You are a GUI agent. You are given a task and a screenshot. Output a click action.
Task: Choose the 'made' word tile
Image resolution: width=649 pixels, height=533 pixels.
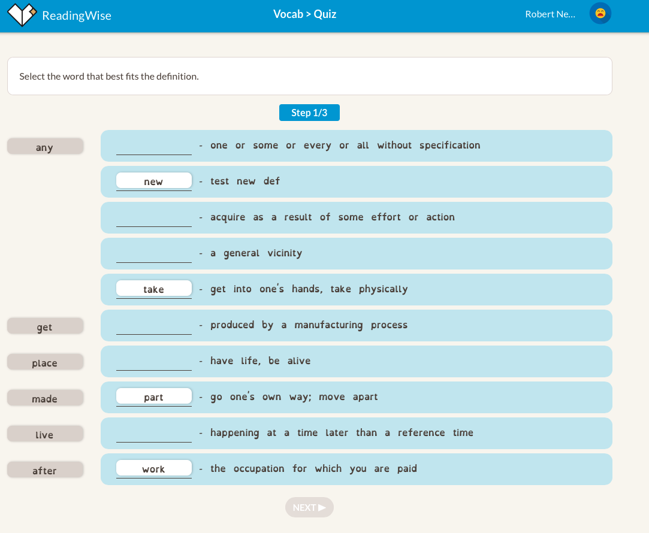point(45,398)
